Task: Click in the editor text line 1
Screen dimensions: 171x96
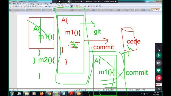Action: [90, 13]
